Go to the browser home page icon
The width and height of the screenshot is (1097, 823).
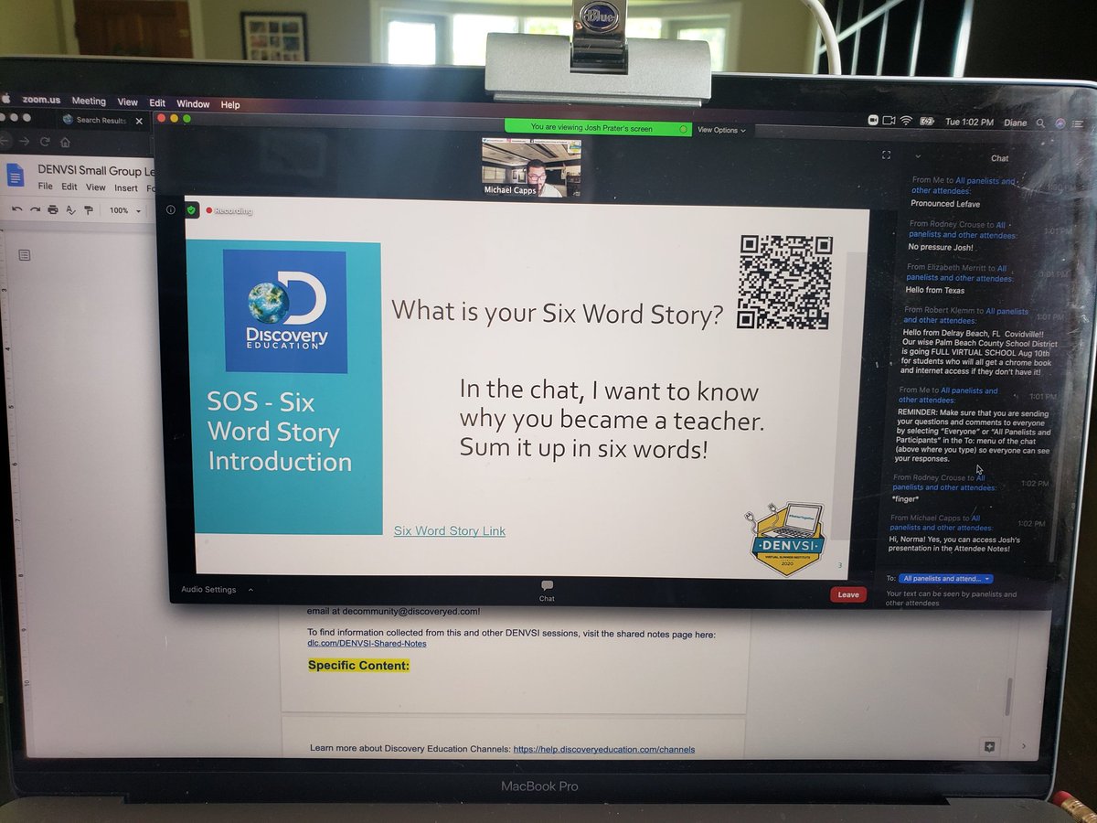click(65, 142)
